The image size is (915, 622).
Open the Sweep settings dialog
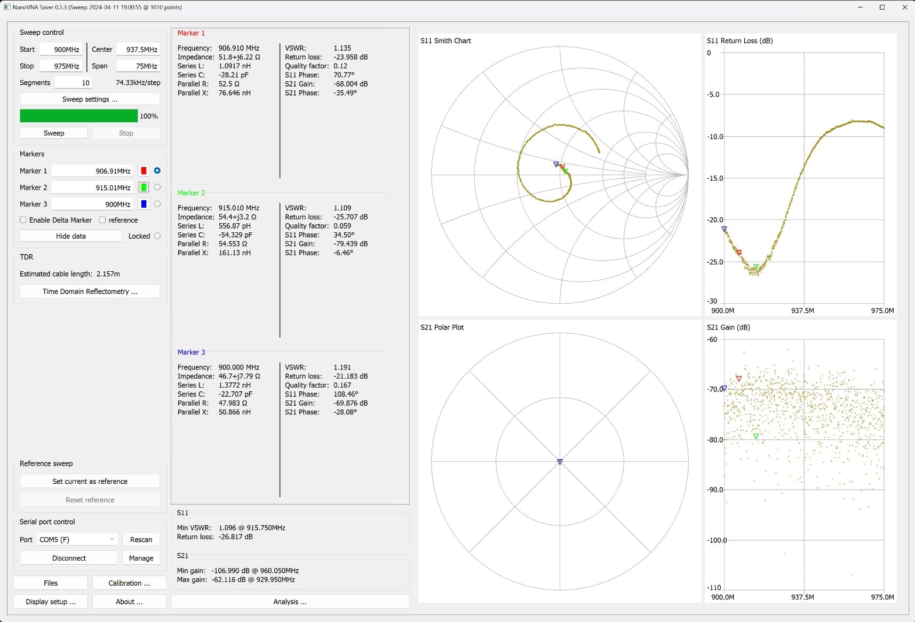pos(89,99)
